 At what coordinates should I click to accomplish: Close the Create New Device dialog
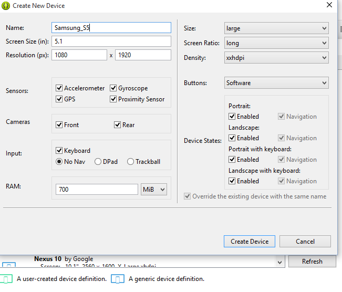[329, 5]
